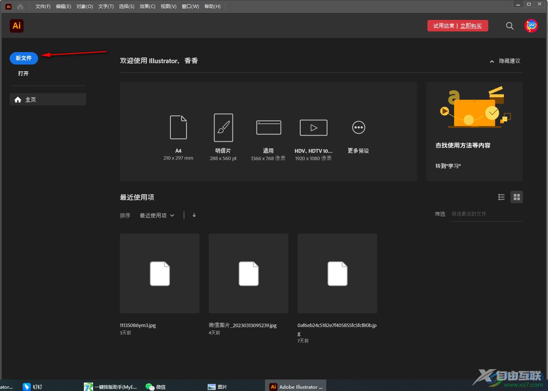The width and height of the screenshot is (548, 391).
Task: Switch recent files to grid view
Action: (x=517, y=197)
